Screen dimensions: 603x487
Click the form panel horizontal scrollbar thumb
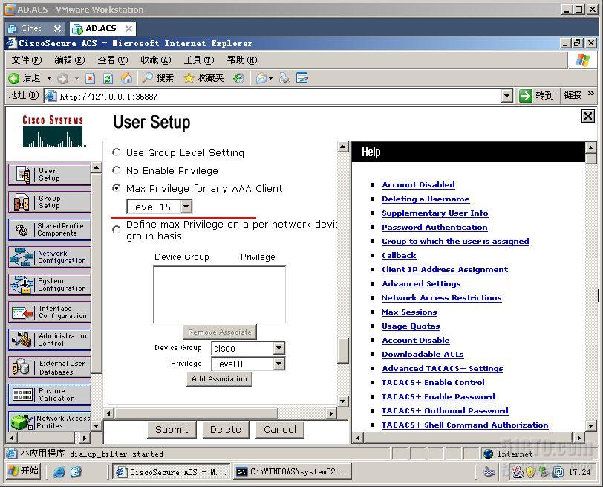click(196, 413)
